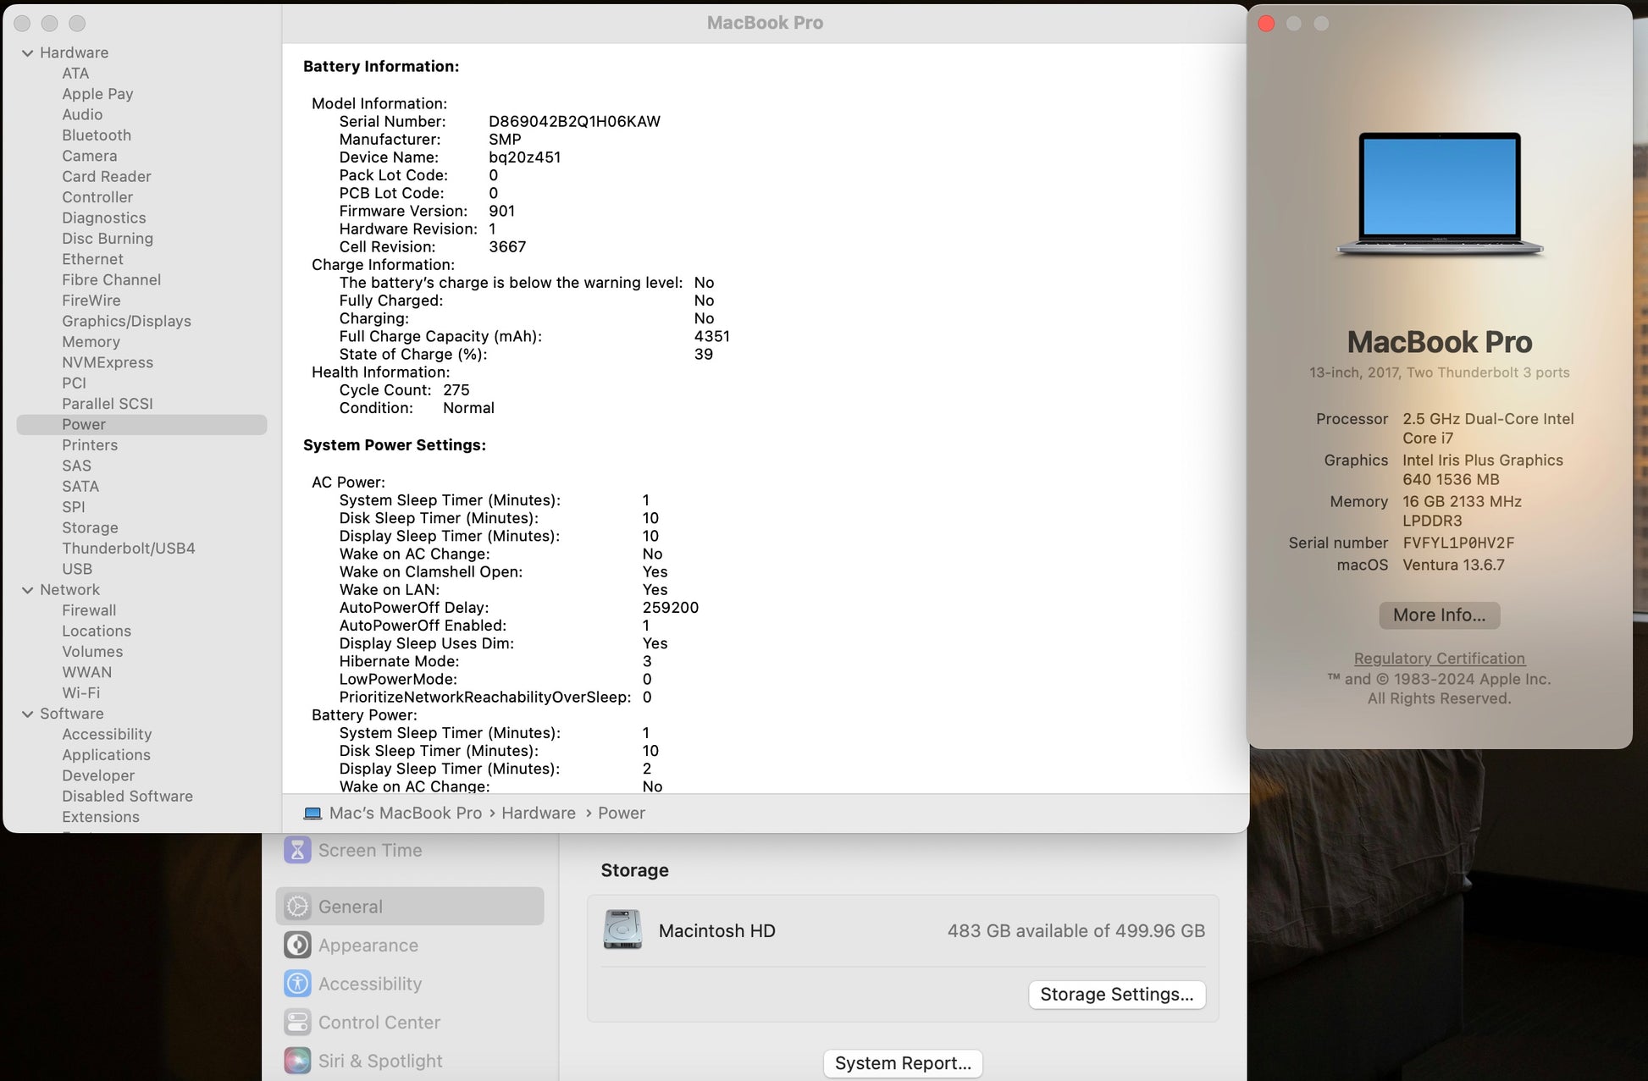Screen dimensions: 1648x1081
Task: Collapse the Software tree section
Action: pyautogui.click(x=27, y=714)
